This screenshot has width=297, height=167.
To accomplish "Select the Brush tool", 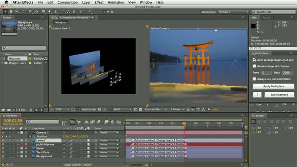I will pos(63,12).
